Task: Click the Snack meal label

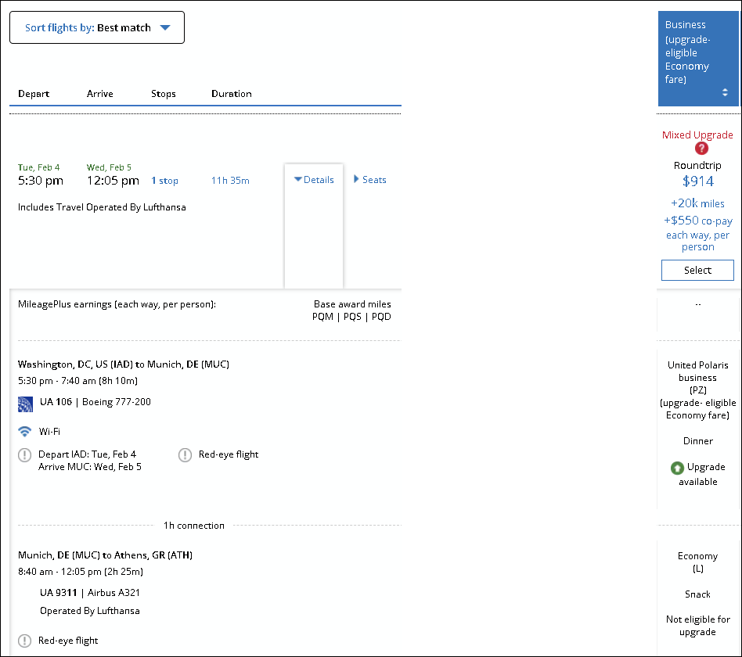Action: (x=697, y=594)
